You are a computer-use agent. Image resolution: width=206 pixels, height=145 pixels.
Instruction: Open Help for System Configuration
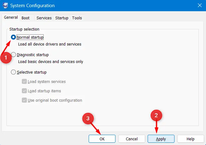(190, 139)
